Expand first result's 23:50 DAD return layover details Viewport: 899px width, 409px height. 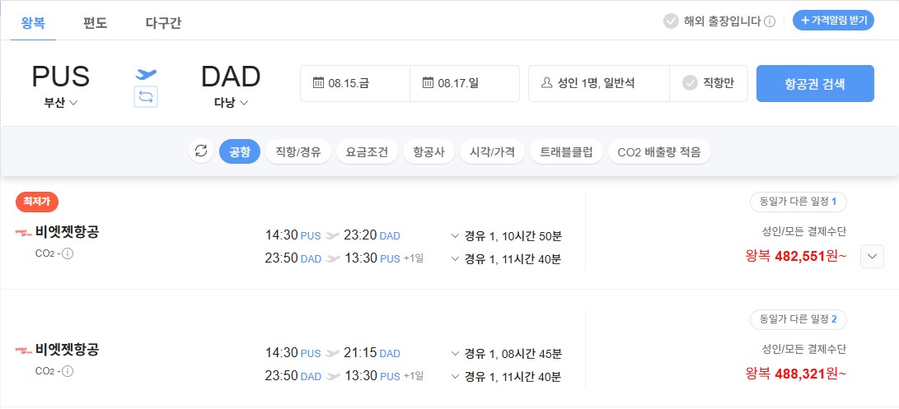click(x=455, y=258)
